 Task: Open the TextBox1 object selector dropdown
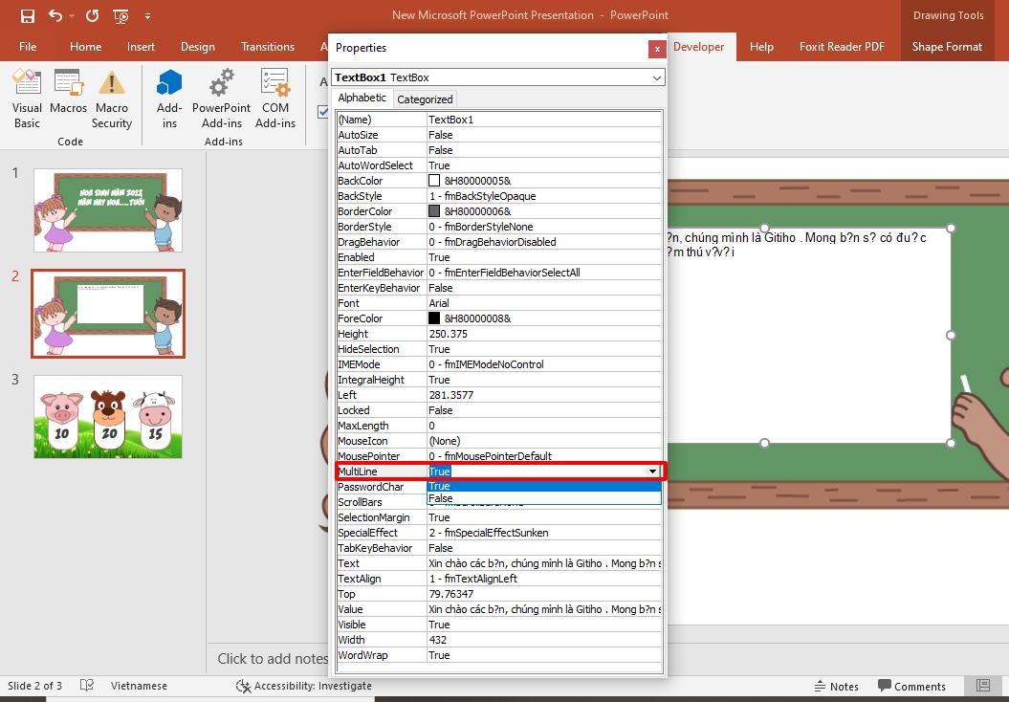pos(657,77)
